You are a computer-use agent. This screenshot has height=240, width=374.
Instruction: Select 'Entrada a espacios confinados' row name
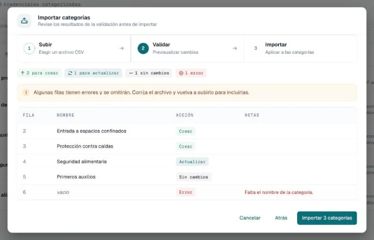click(92, 131)
